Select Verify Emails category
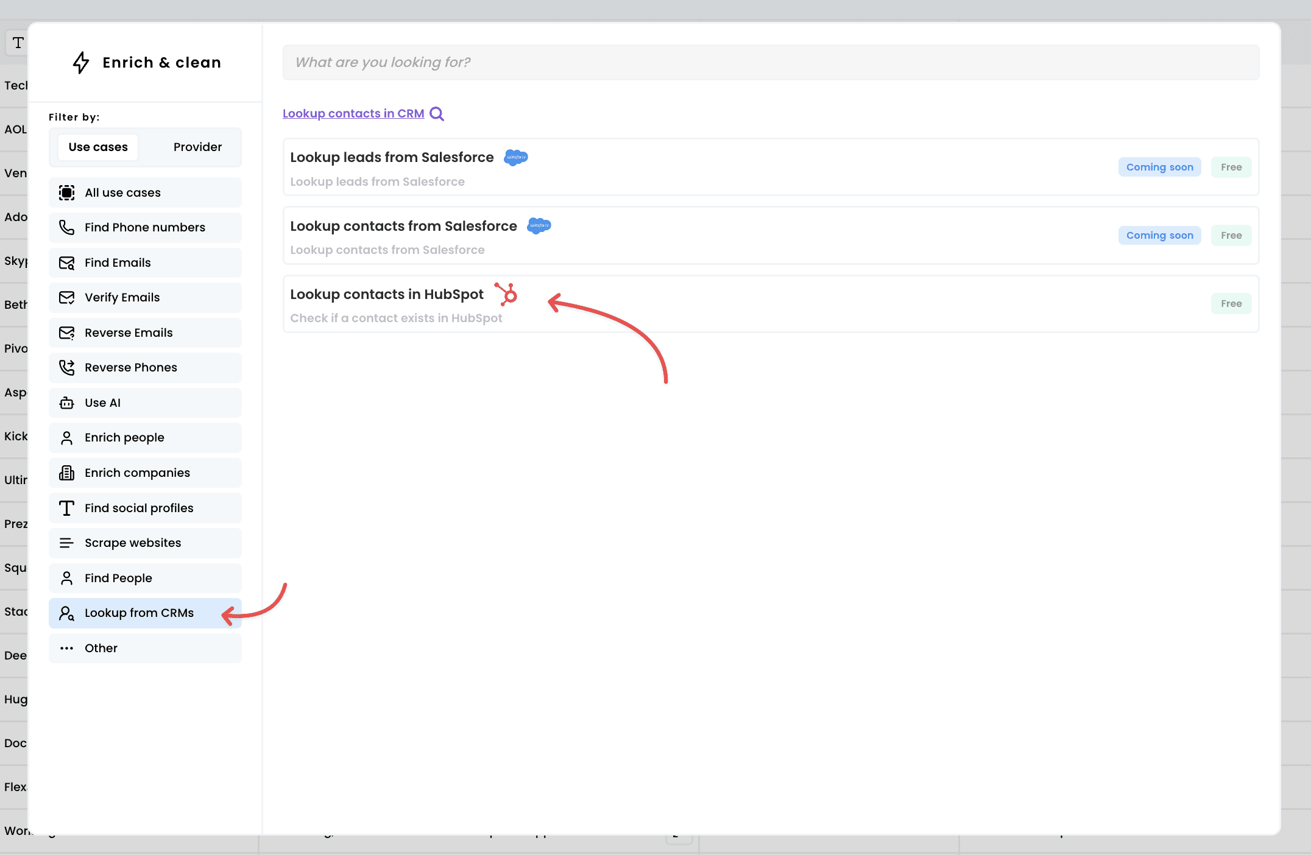Viewport: 1311px width, 855px height. point(145,298)
